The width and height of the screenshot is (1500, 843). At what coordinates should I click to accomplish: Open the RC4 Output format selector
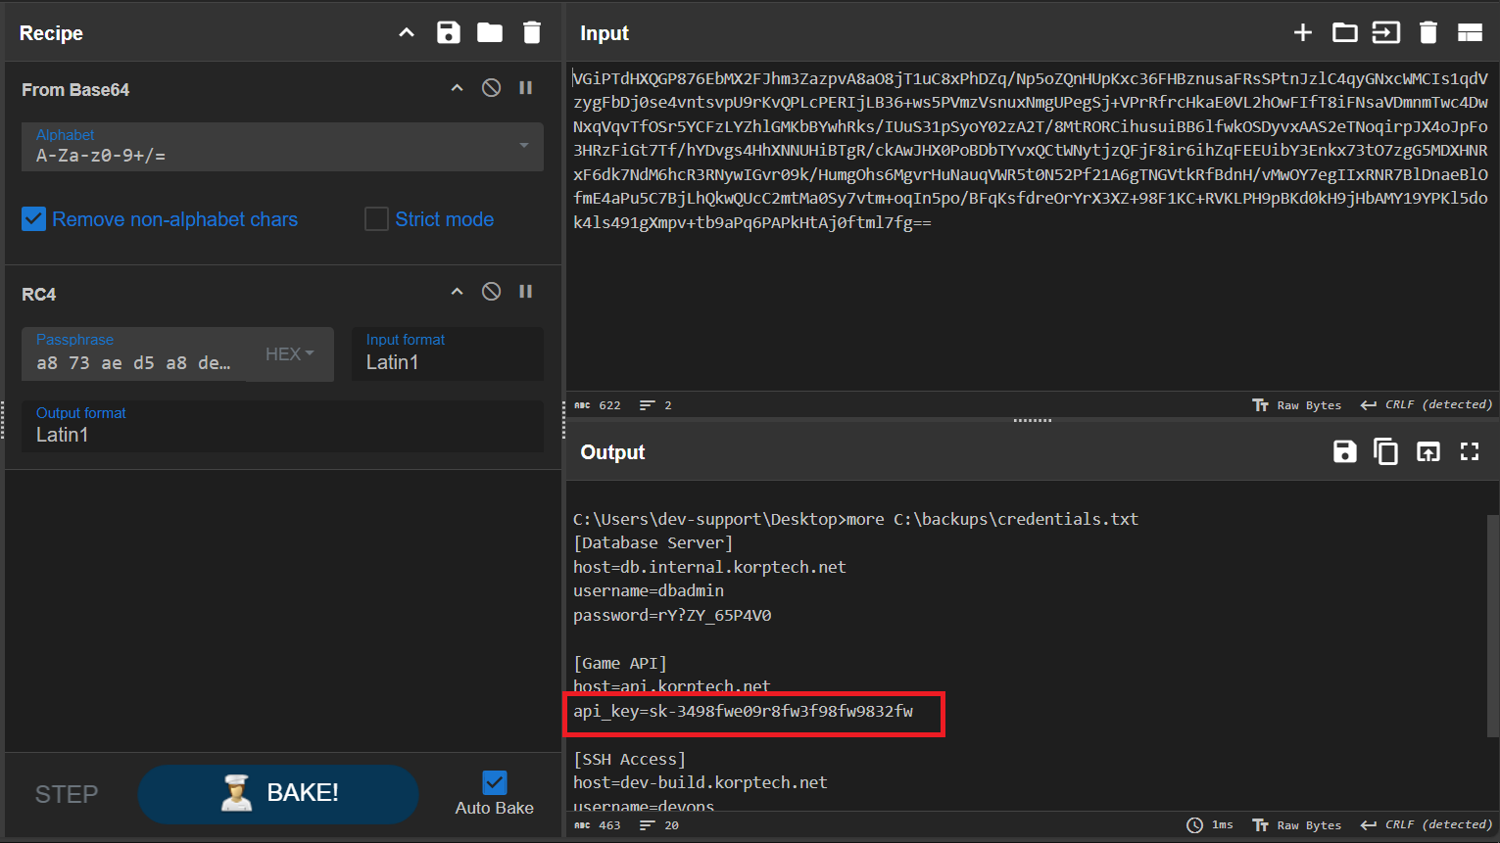click(282, 427)
